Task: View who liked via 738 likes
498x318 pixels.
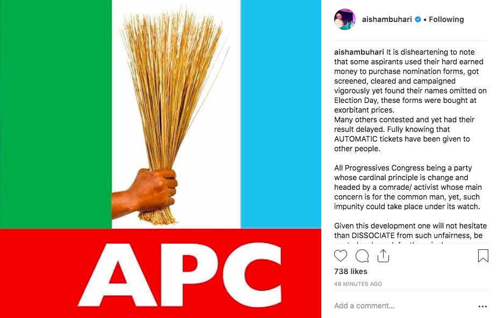Action: point(351,271)
